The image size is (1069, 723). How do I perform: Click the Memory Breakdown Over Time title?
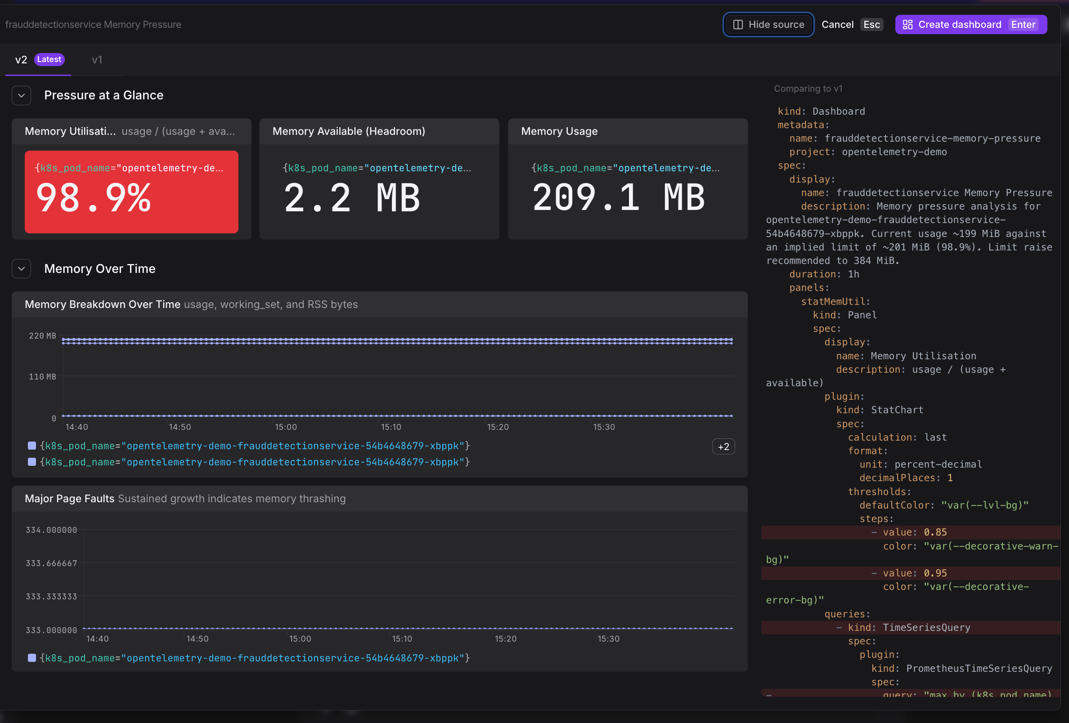102,304
